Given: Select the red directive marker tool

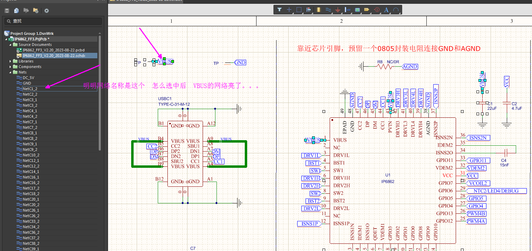Looking at the screenshot, I should tap(377, 10).
